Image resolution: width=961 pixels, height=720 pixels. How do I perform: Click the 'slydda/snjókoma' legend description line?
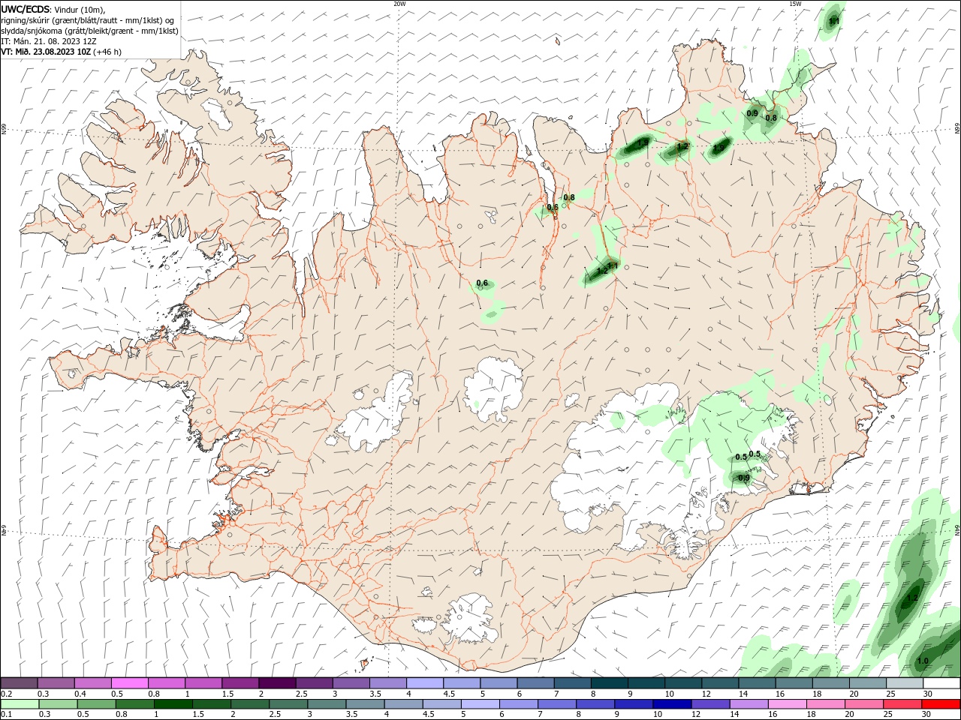click(x=89, y=31)
